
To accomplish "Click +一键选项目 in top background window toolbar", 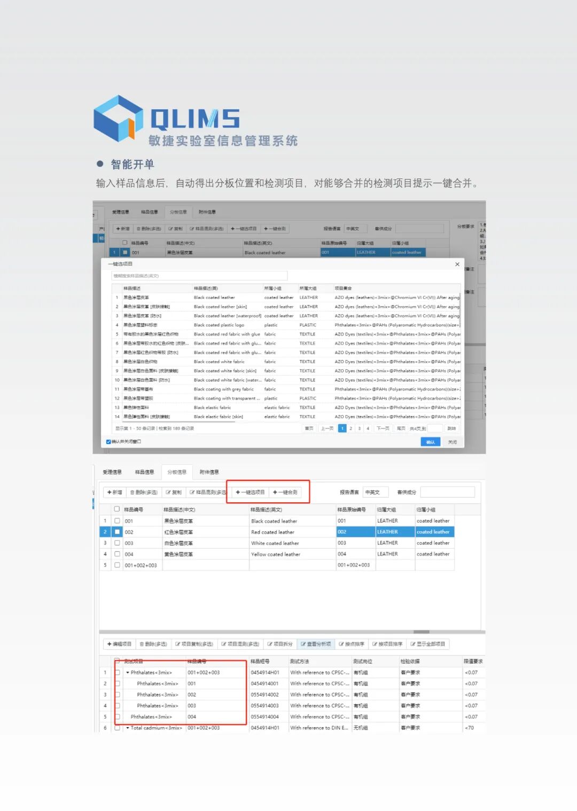I will (244, 229).
